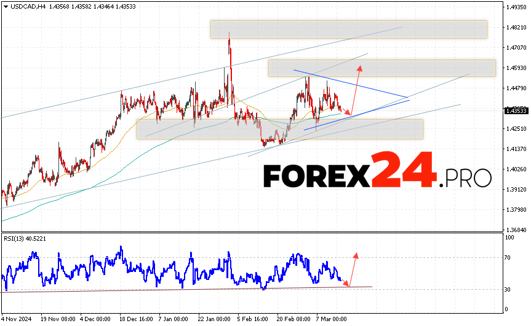Click the '4 Nov 2024' date label
Screen dimensions: 531x326
[x=17, y=320]
